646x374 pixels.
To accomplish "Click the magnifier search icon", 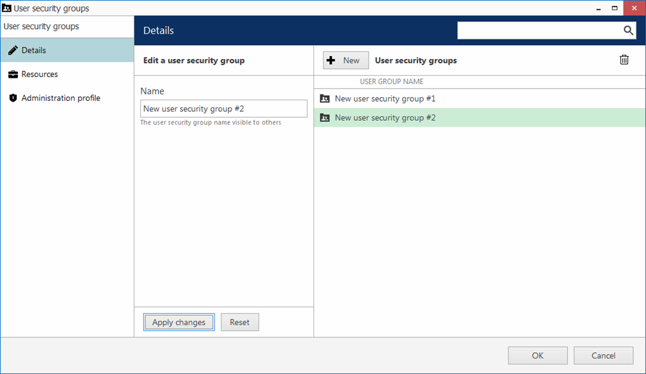I will pos(628,30).
